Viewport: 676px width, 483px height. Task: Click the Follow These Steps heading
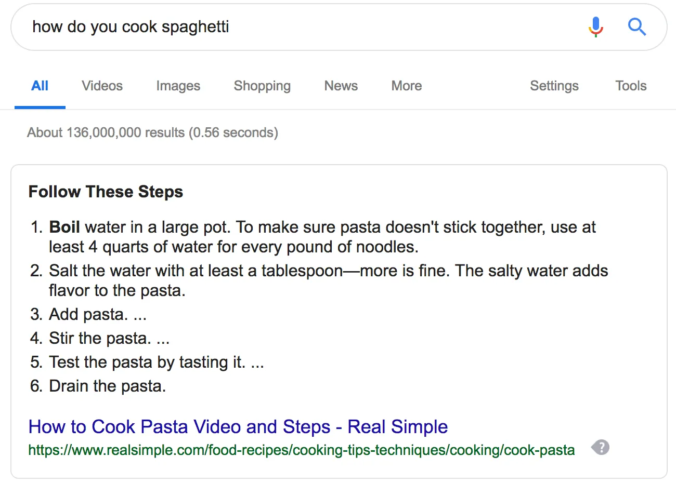tap(106, 192)
